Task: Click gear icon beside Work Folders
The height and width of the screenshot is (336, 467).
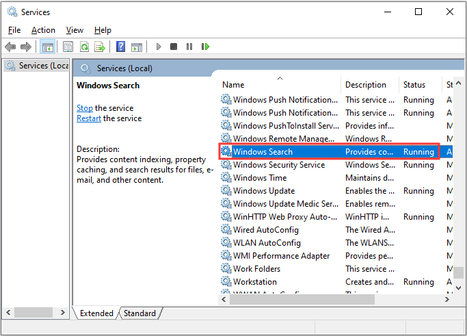Action: click(226, 268)
